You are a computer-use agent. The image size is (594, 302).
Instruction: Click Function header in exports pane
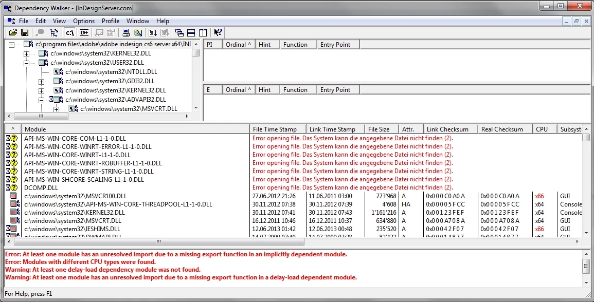298,90
